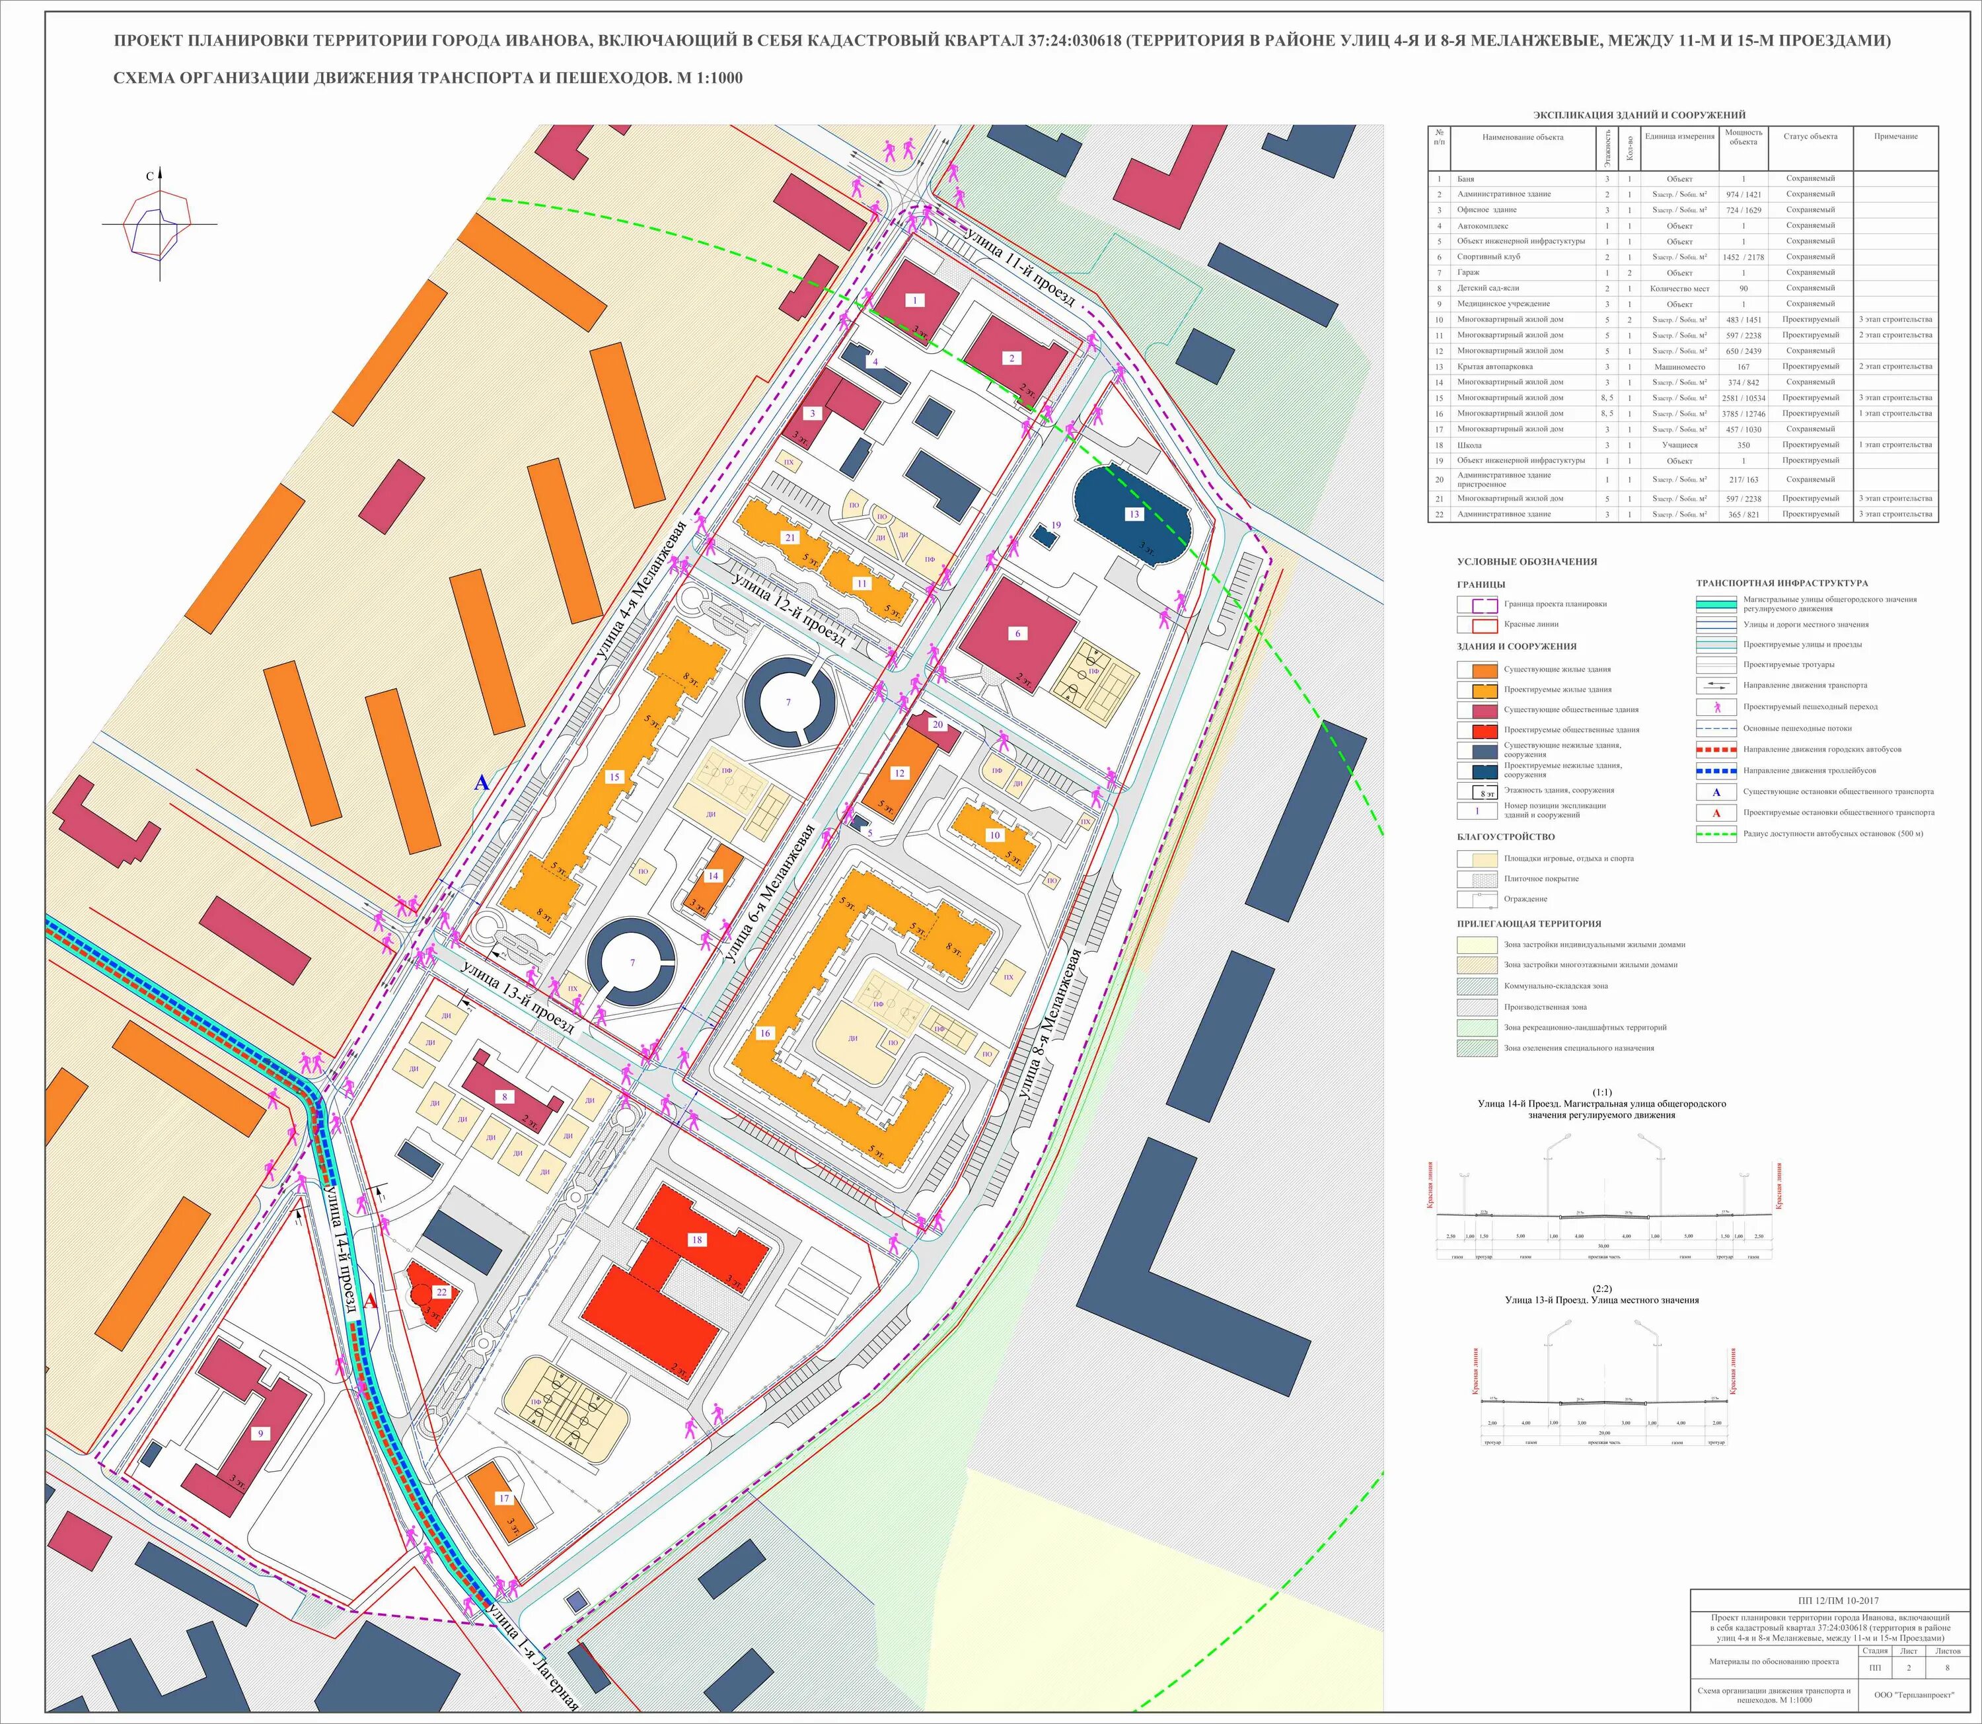
Task: Select the 'Автокомплекс' table row
Action: click(x=1683, y=225)
